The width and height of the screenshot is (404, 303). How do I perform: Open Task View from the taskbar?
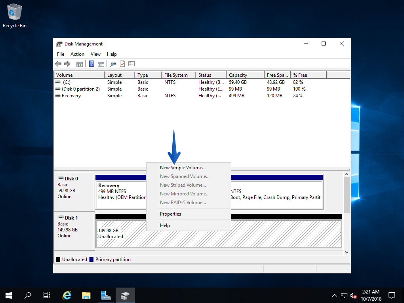[x=47, y=295]
